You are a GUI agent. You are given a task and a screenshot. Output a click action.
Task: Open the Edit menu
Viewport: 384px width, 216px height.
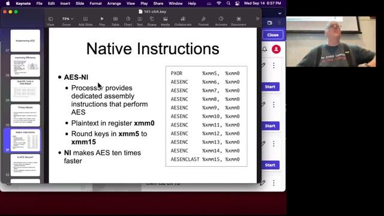point(51,4)
